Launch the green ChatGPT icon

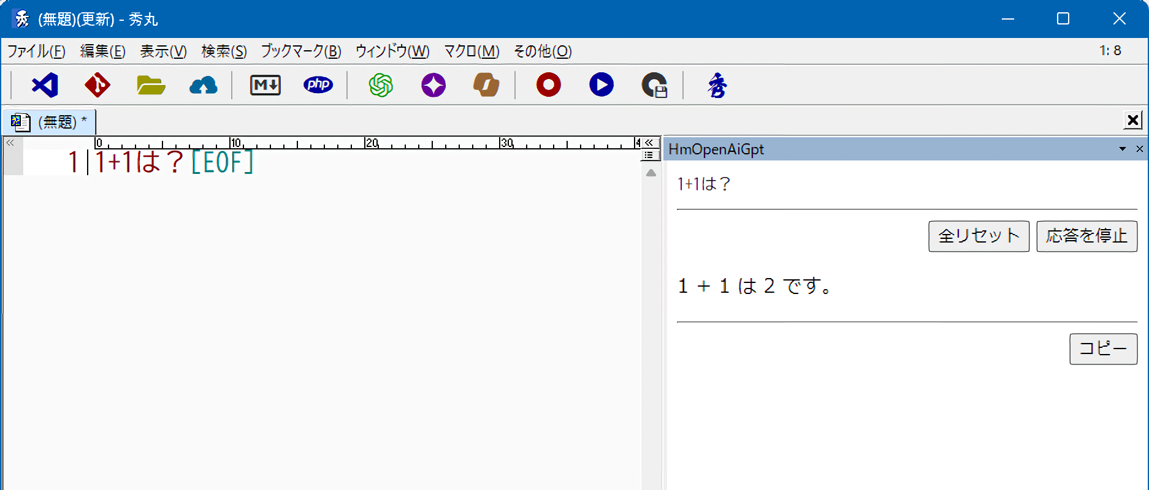[381, 85]
